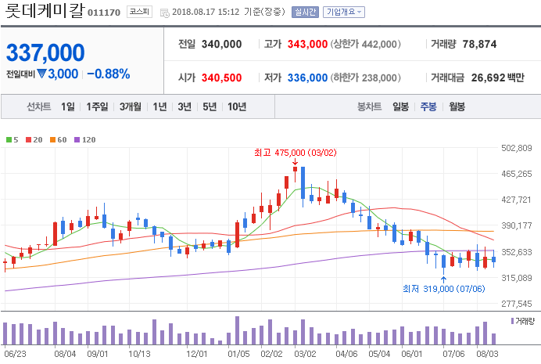
Task: Click the 10/13 date axis label
Action: point(139,354)
